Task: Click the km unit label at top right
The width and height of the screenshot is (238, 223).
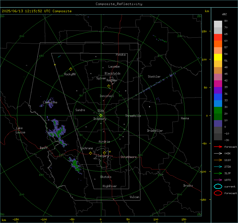Action: coord(207,11)
